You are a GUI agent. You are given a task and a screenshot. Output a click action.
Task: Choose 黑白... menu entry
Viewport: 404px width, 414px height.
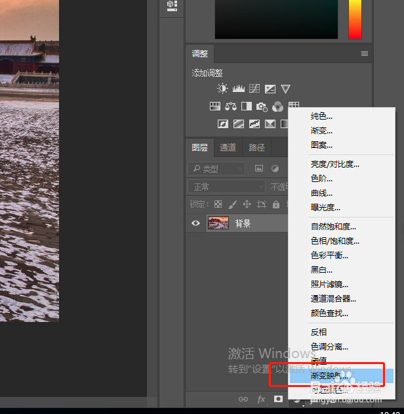[x=342, y=270]
